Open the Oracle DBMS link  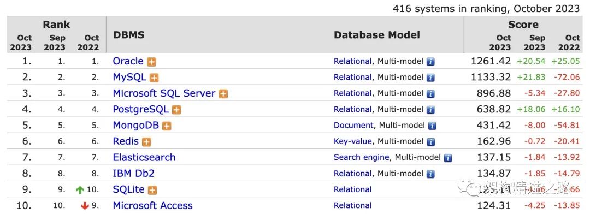pos(128,61)
